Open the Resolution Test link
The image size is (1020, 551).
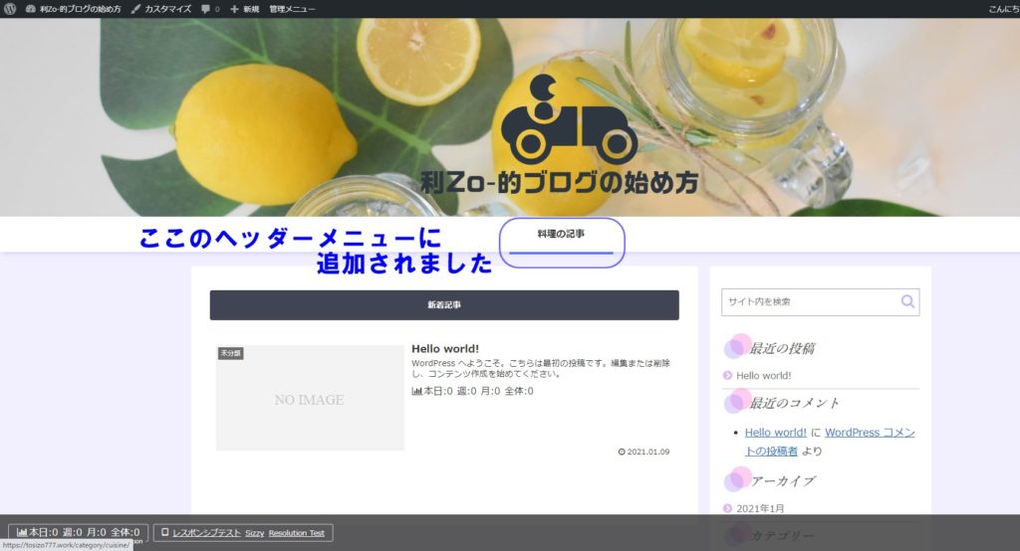click(x=296, y=533)
